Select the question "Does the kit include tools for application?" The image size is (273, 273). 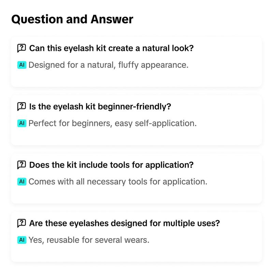coord(111,165)
